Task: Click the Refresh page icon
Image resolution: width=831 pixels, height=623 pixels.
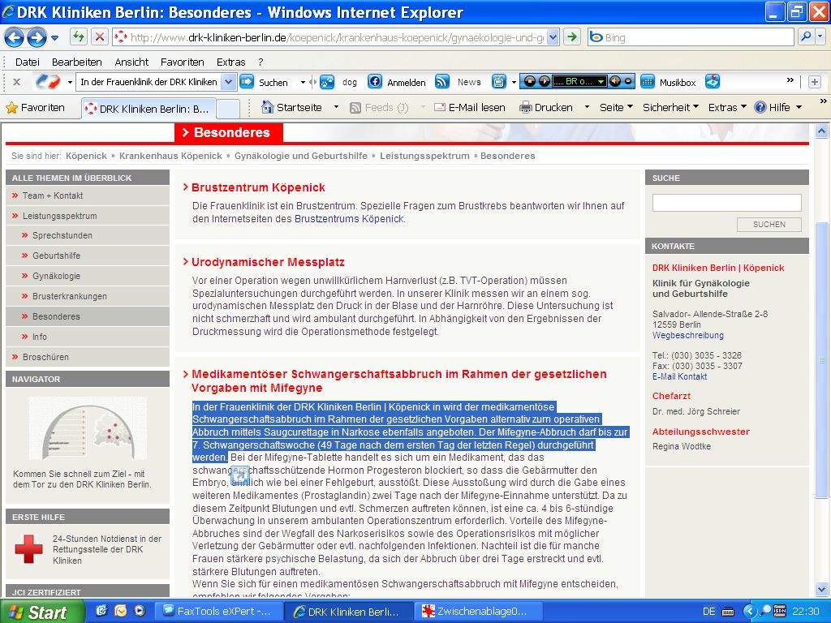Action: 79,37
